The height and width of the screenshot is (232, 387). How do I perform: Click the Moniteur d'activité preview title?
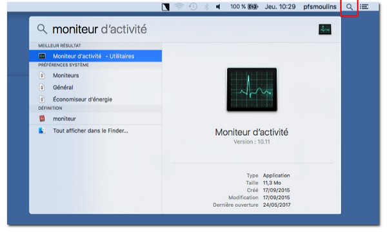[252, 132]
